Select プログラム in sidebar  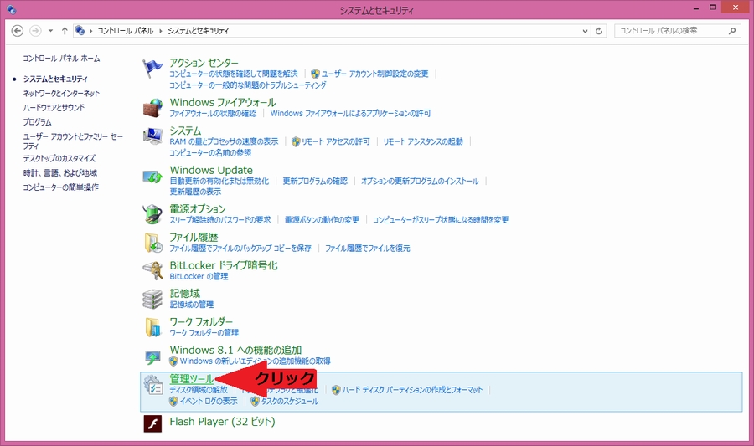[37, 122]
